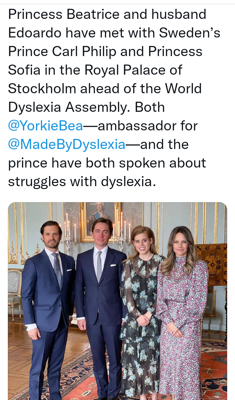Click the 'struggles with dyslexia' last line
Viewport: 235px width, 400px height.
pyautogui.click(x=80, y=182)
